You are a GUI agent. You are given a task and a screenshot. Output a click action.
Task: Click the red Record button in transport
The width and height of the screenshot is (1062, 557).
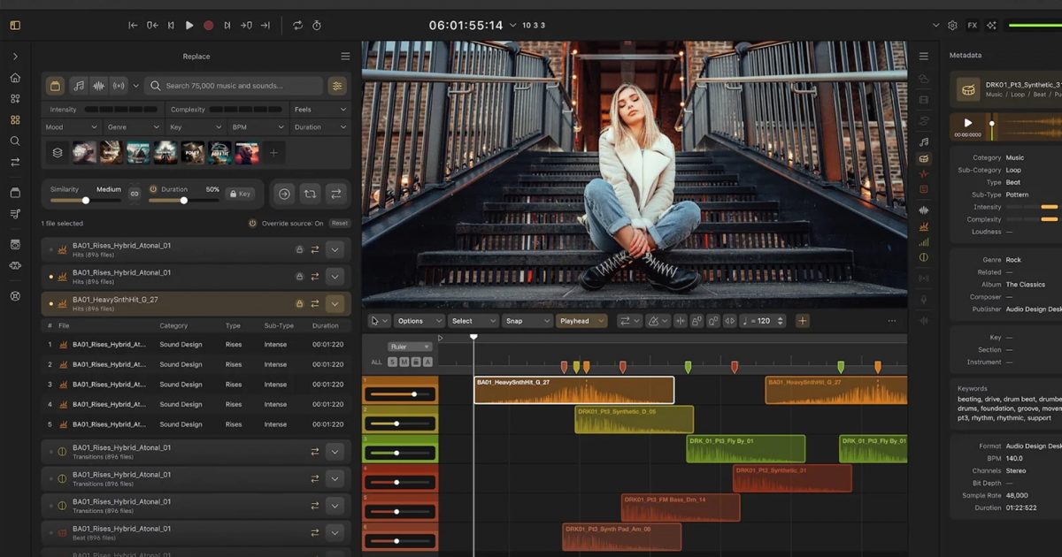[208, 26]
